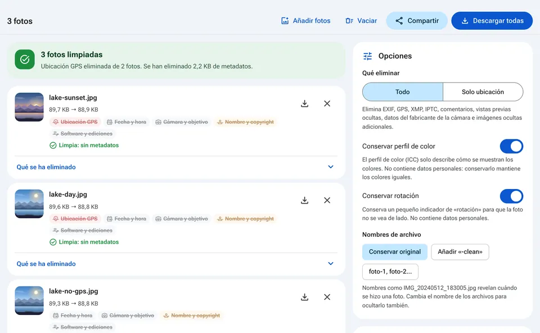This screenshot has height=333, width=540.
Task: Click the '89,7 KB → 88,9 KB' size text
Action: (x=73, y=110)
